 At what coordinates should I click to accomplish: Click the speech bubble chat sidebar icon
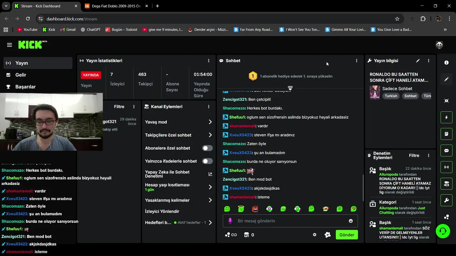coord(446,151)
